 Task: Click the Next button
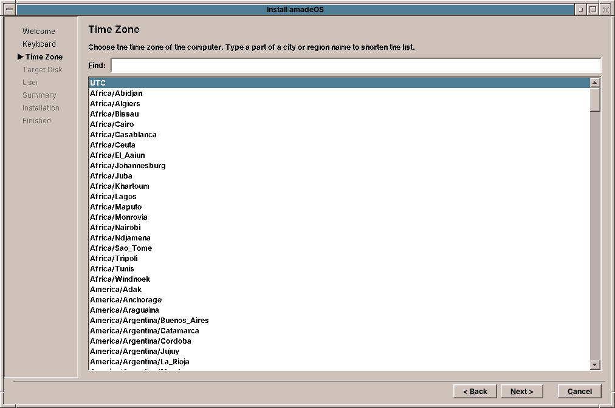(521, 391)
